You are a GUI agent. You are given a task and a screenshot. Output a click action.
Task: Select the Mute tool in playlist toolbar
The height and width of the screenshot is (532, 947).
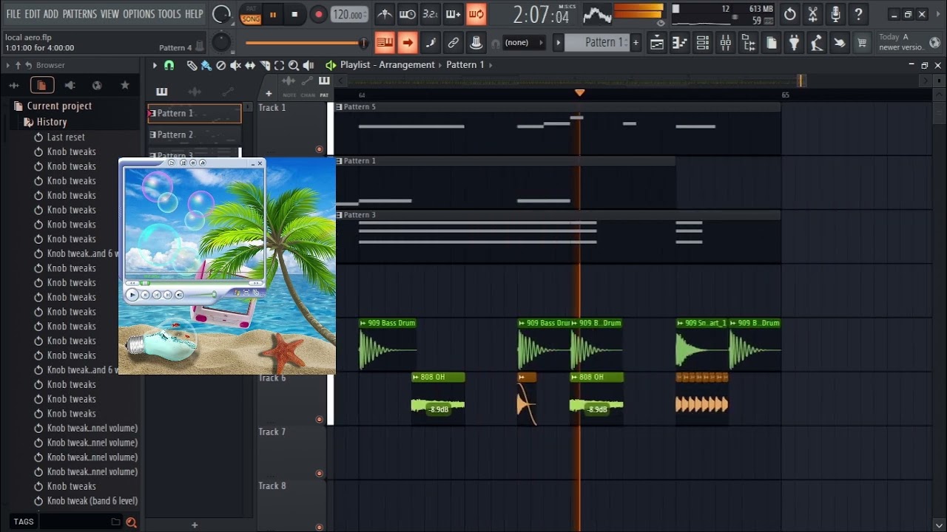(x=235, y=65)
